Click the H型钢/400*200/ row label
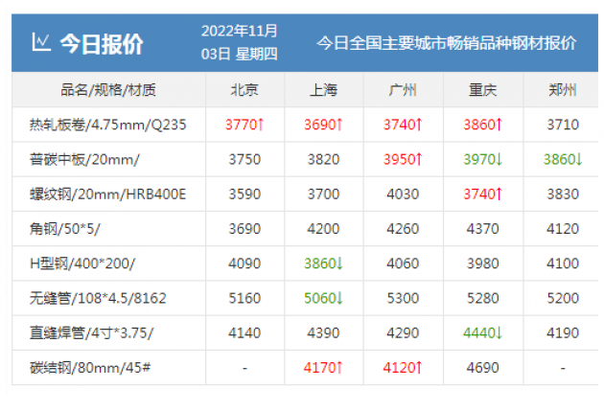 tap(82, 263)
